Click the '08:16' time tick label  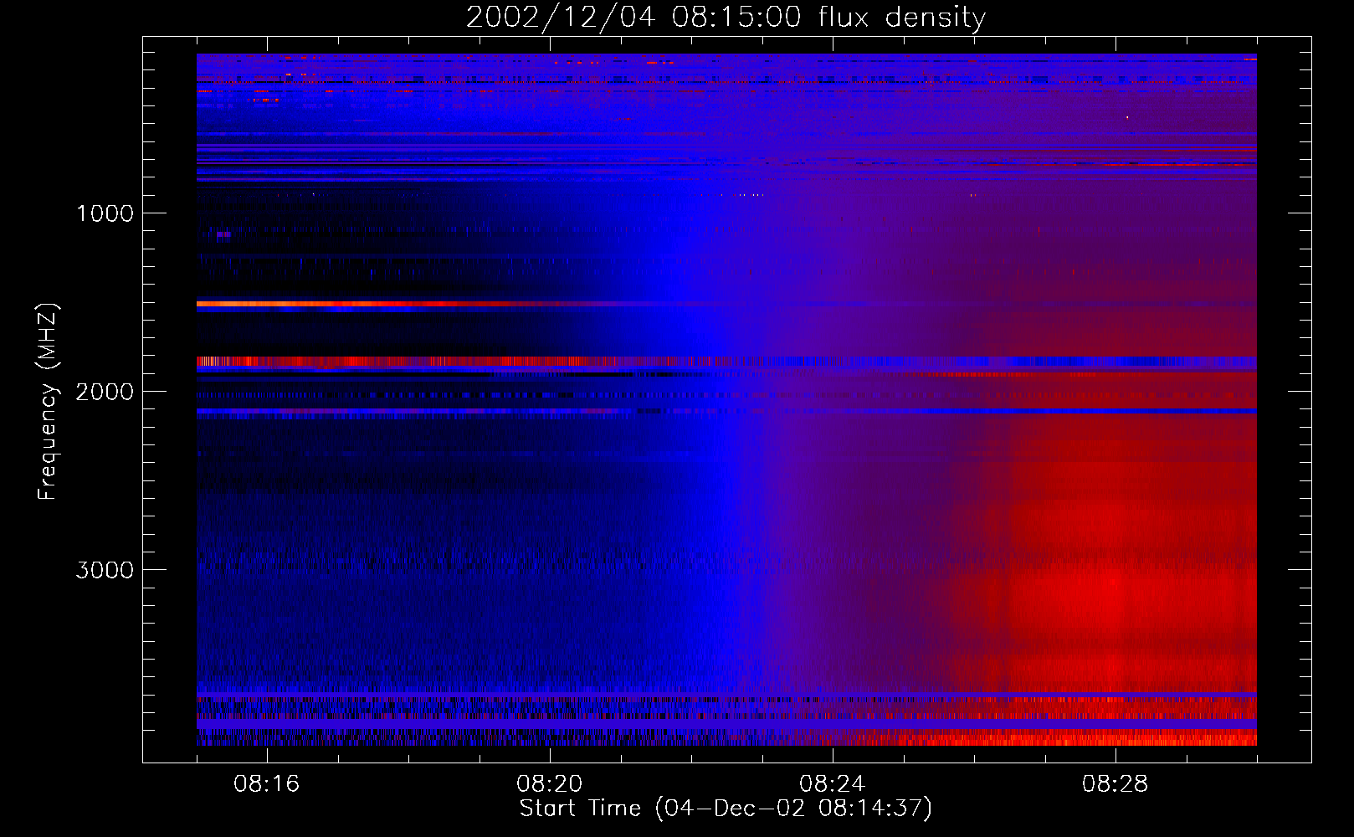pyautogui.click(x=266, y=784)
